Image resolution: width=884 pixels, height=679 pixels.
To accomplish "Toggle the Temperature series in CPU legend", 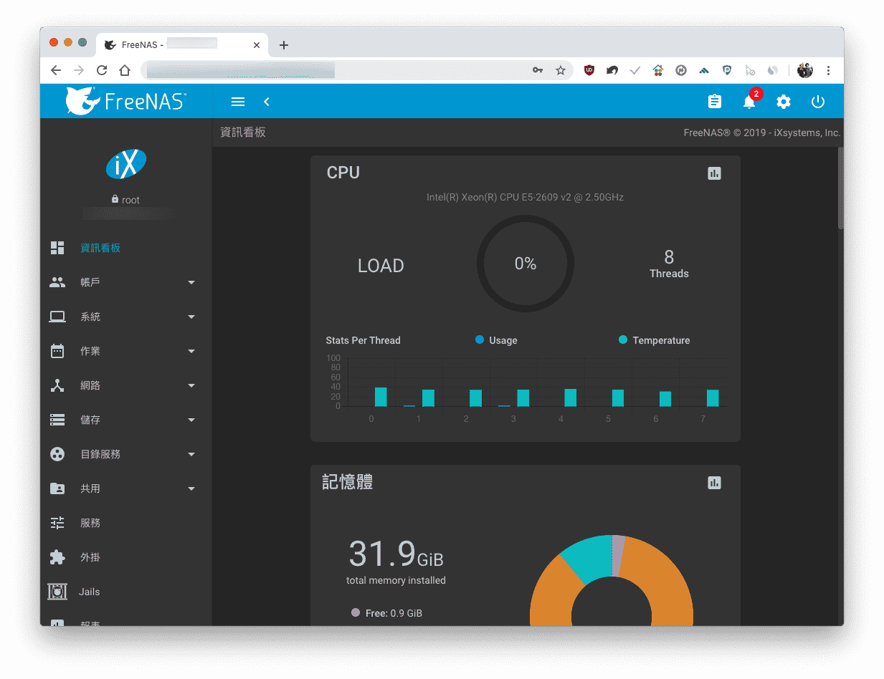I will point(654,340).
